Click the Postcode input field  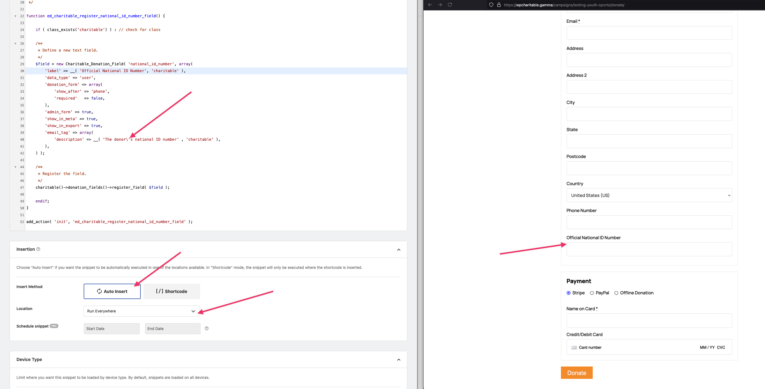point(649,168)
